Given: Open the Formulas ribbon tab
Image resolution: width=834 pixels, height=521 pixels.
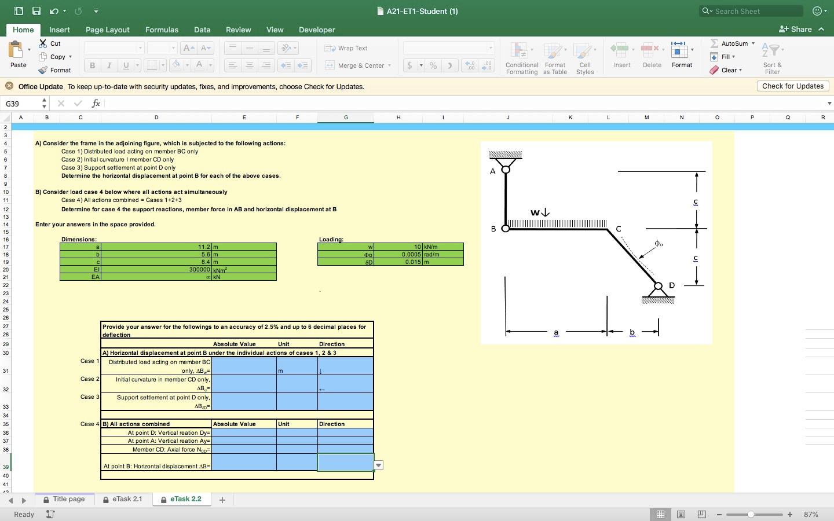Looking at the screenshot, I should (x=162, y=30).
